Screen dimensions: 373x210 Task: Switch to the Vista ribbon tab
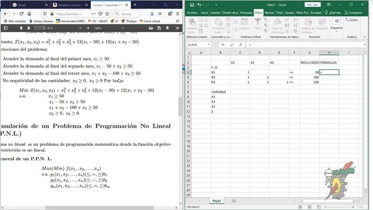pyautogui.click(x=280, y=13)
